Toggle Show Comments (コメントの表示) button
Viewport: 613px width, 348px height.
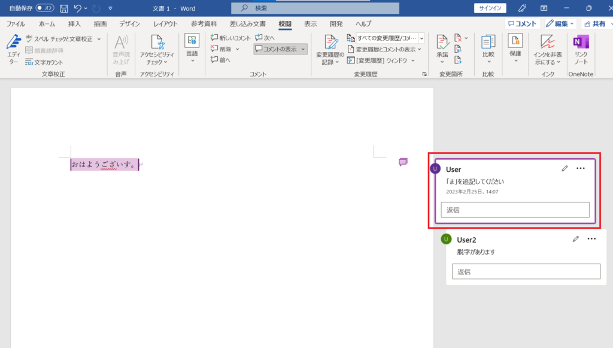pos(280,49)
